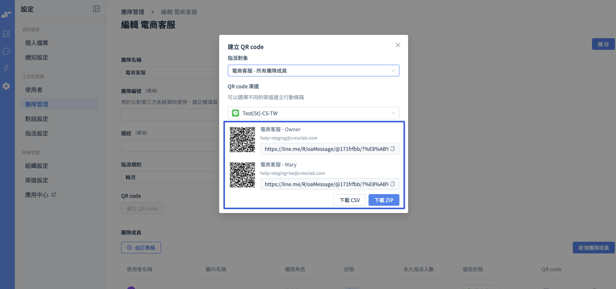Open the analytics chart sidebar icon
Viewport: 616px width, 289px height.
point(6,34)
